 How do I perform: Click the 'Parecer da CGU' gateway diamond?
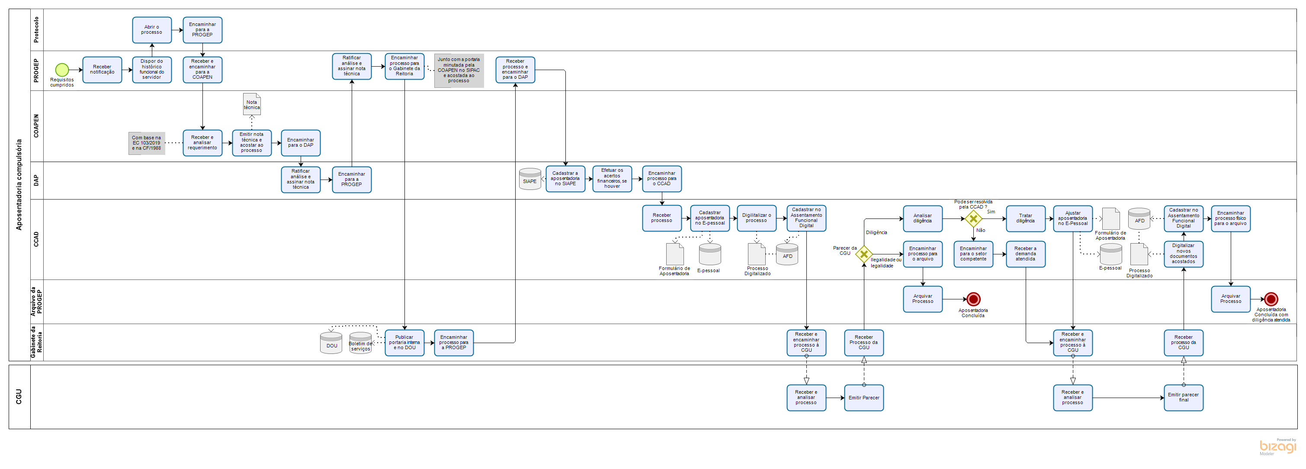click(x=864, y=254)
